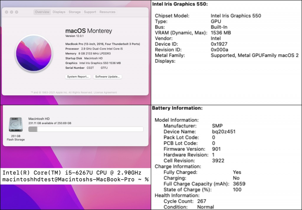Click the memory value "8 GB 2133 MHz LPDDR3"
Screen dimensions: 302x210
click(x=94, y=54)
